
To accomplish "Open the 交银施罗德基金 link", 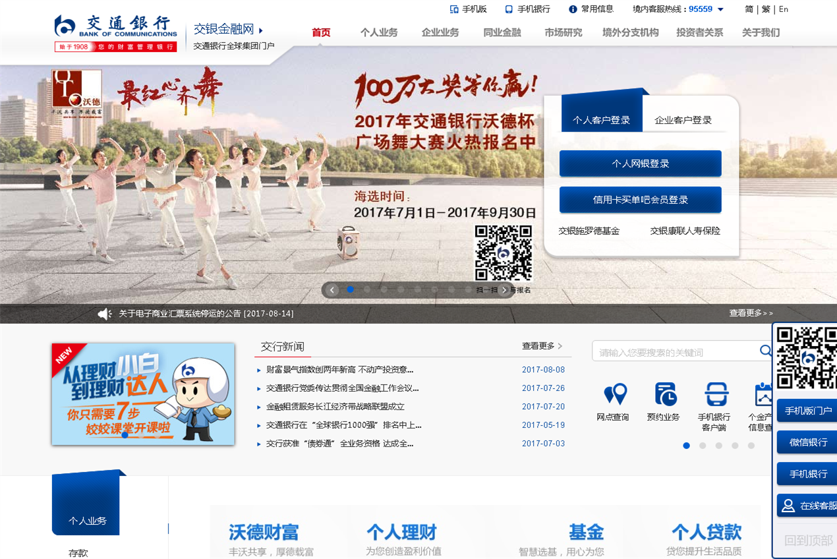I will point(589,231).
